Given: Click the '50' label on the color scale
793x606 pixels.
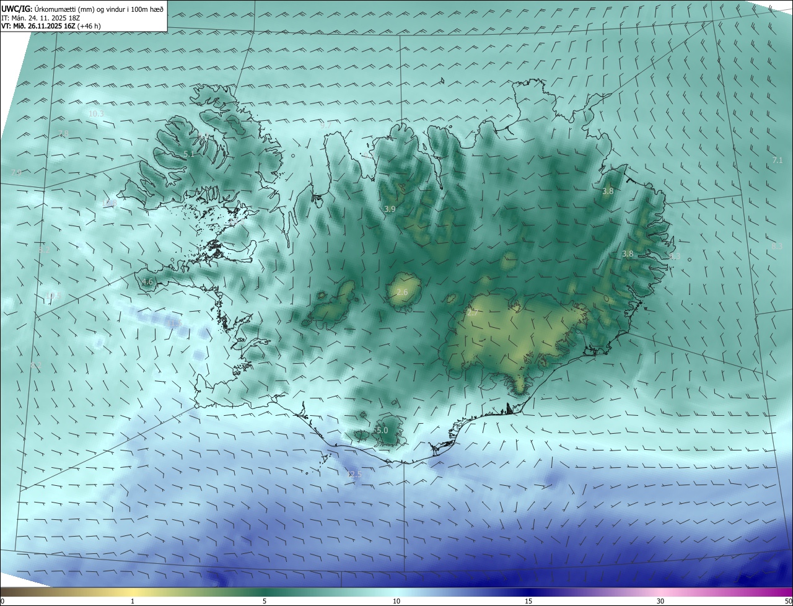Looking at the screenshot, I should tap(788, 601).
